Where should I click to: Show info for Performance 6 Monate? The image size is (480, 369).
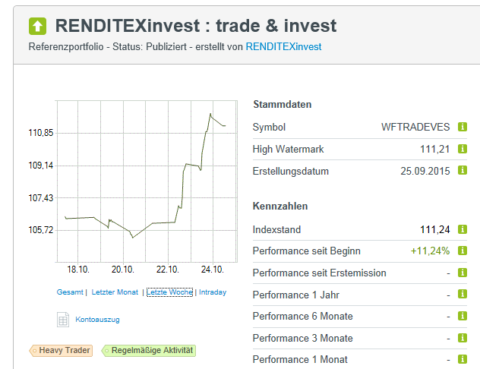tap(463, 316)
